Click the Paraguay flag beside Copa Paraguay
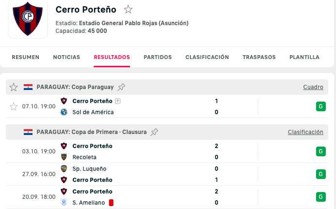 [28, 87]
